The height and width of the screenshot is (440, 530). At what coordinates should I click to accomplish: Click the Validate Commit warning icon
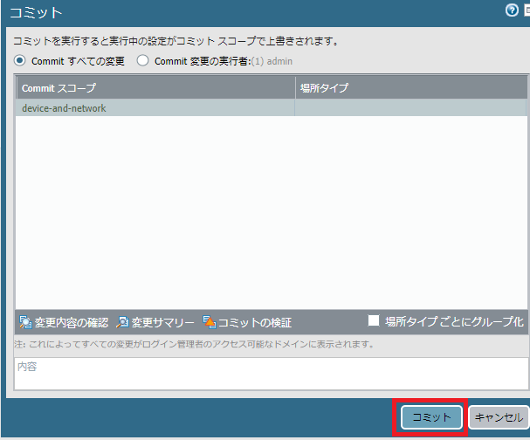pyautogui.click(x=209, y=322)
